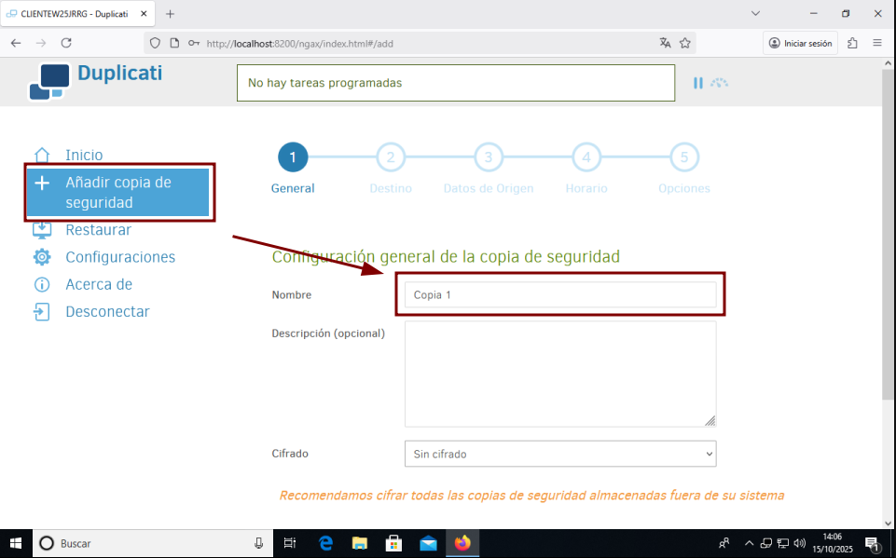The width and height of the screenshot is (896, 558).
Task: Click the Inicio house icon
Action: [42, 155]
